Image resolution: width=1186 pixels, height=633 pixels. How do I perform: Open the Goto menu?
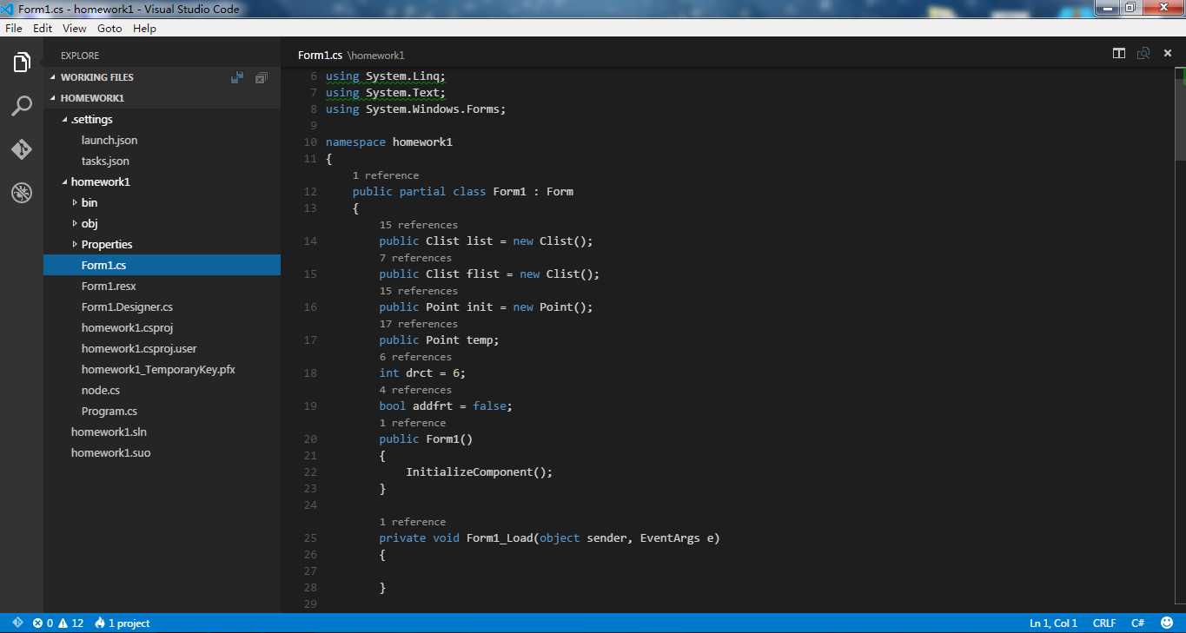point(109,28)
